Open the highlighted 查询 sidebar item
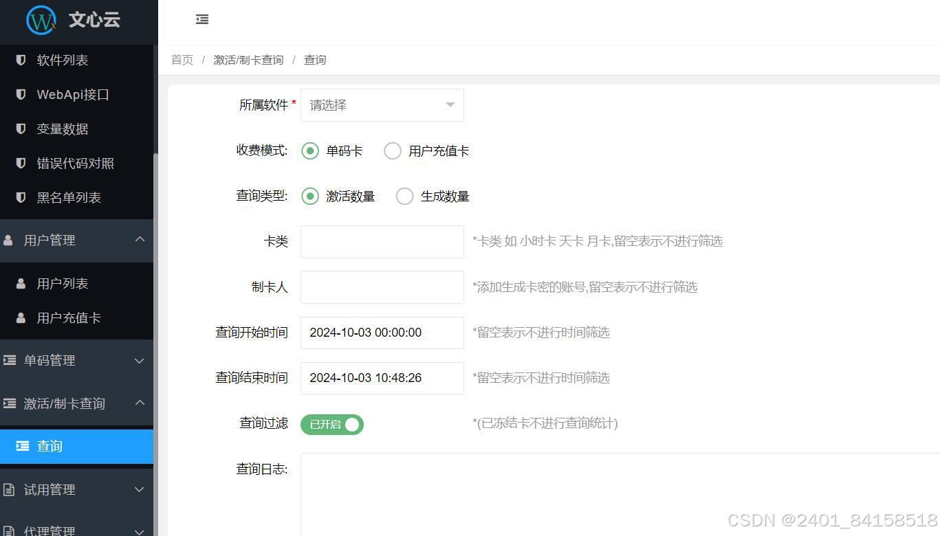940x536 pixels. pyautogui.click(x=76, y=447)
